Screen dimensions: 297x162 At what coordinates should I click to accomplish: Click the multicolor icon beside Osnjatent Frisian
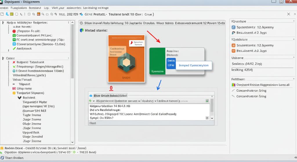(x=233, y=85)
